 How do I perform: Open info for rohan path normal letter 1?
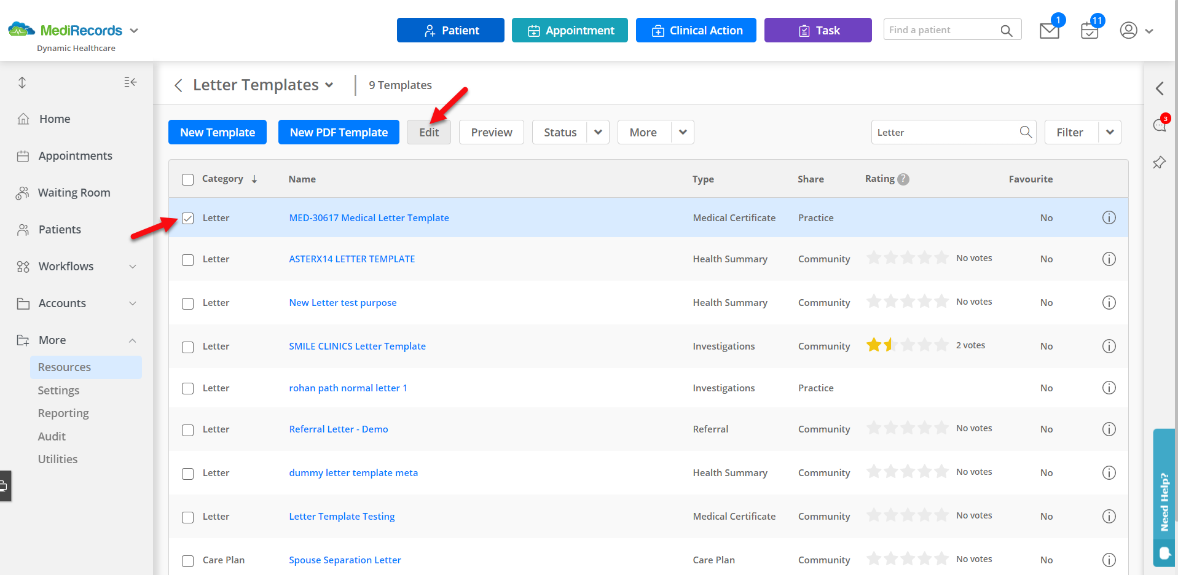pyautogui.click(x=1109, y=388)
